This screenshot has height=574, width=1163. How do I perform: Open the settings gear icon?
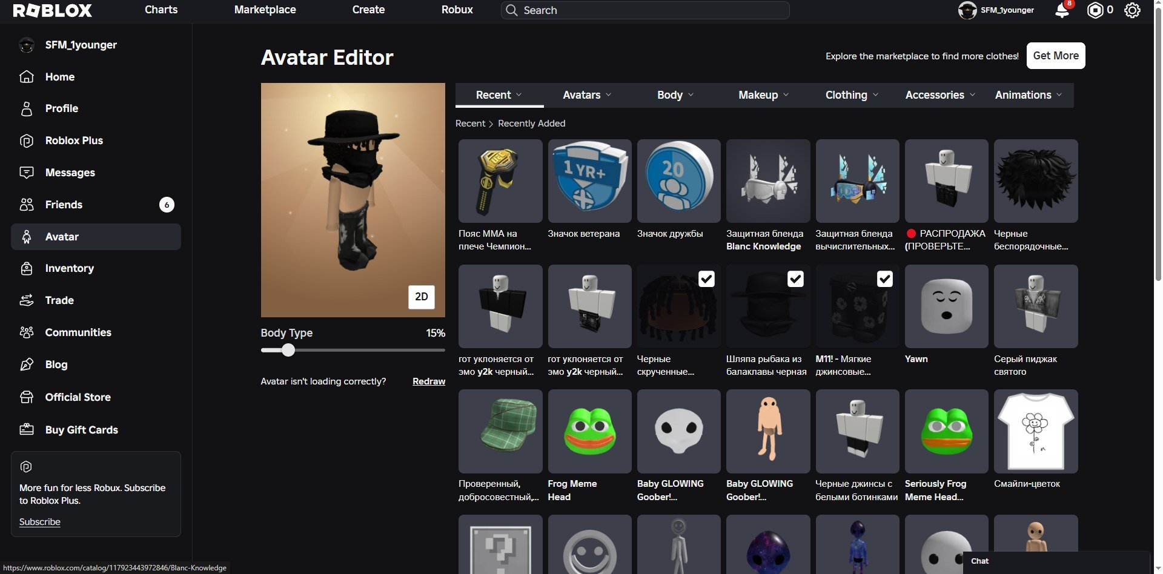point(1132,10)
